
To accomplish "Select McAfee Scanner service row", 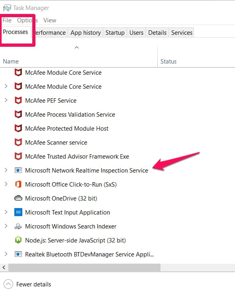I will click(x=117, y=142).
